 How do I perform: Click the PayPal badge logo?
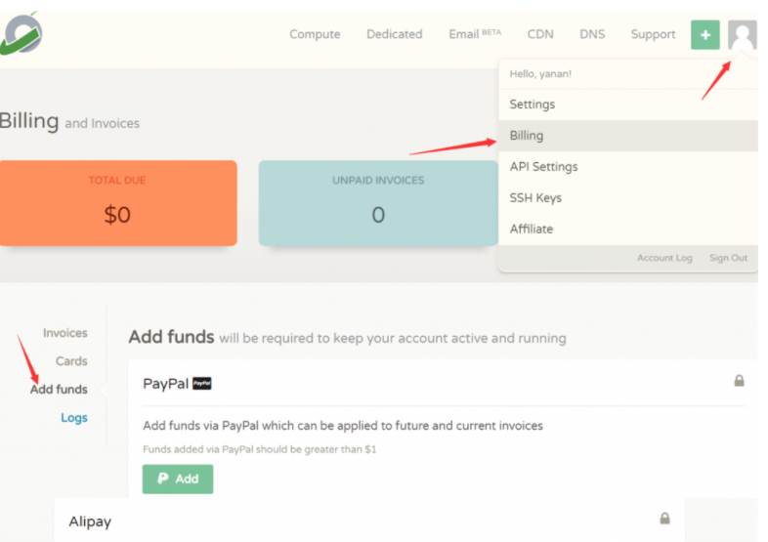pos(202,383)
